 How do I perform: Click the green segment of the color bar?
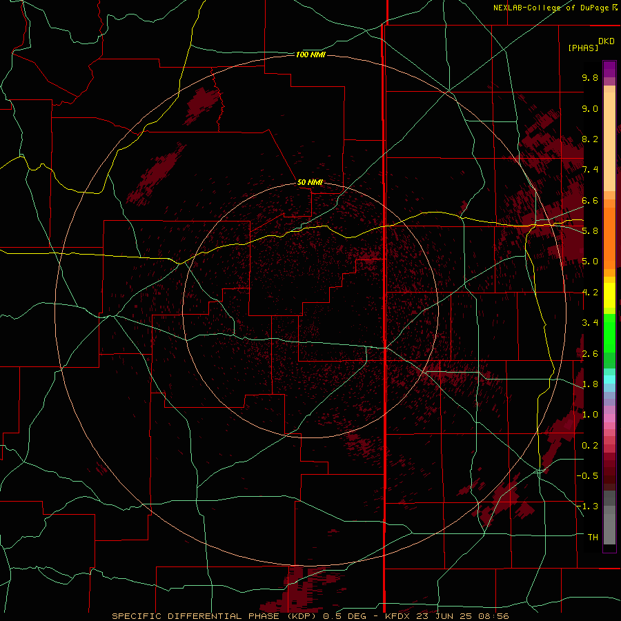[609, 333]
